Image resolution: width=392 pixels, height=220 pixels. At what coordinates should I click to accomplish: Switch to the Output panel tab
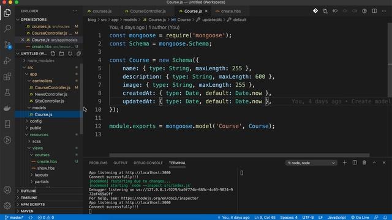point(120,163)
